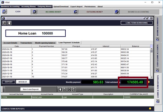Select the Home Loan account row
The height and width of the screenshot is (112, 163).
pyautogui.click(x=77, y=97)
